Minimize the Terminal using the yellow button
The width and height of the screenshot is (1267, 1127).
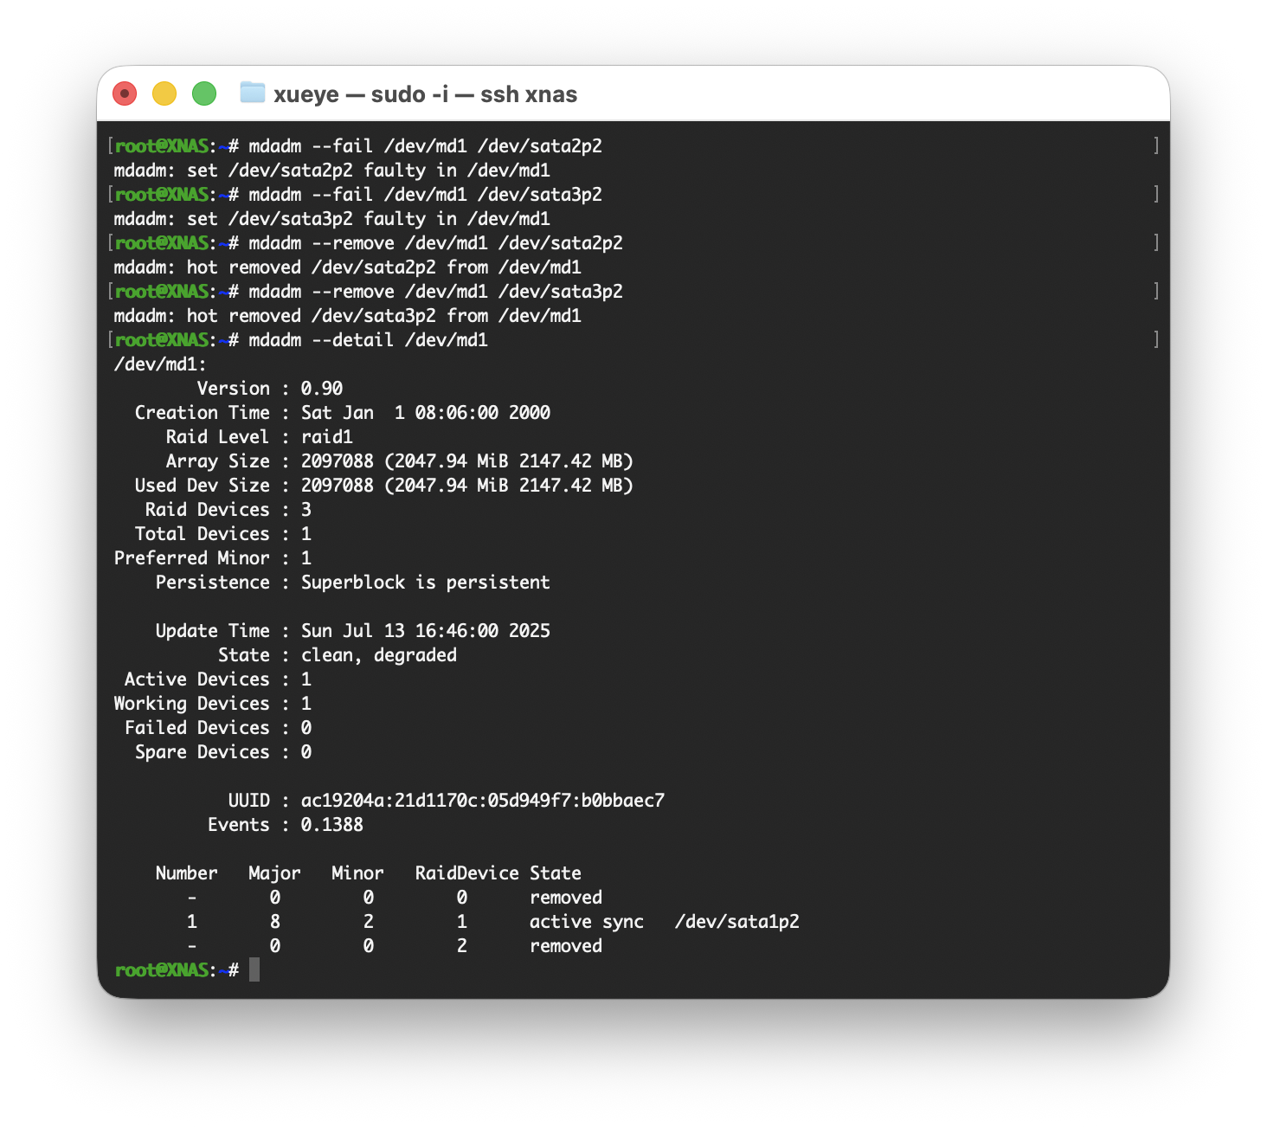(164, 93)
